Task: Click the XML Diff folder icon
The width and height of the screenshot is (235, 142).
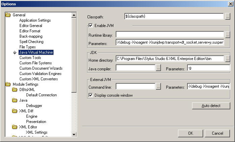Action: tap(15, 111)
